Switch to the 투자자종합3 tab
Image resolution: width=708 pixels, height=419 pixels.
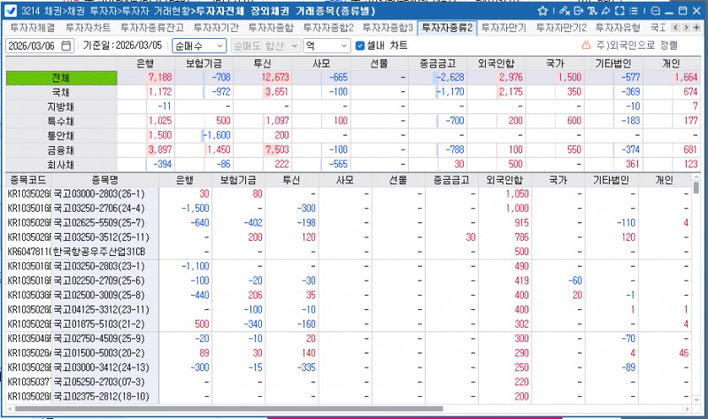(388, 28)
